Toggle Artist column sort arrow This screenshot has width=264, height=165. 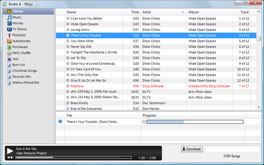tap(183, 12)
